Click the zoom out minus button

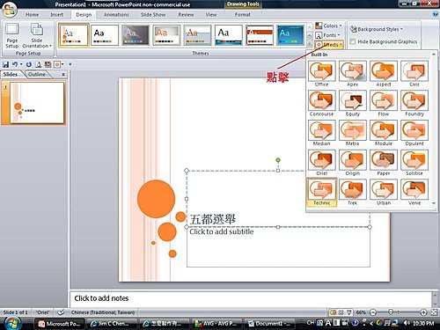[372, 312]
